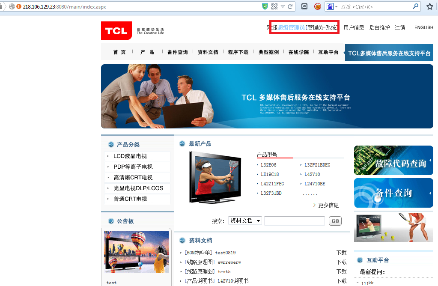Screen dimensions: 438x286
Task: Open the 故障代码查询 banner
Action: 393,160
